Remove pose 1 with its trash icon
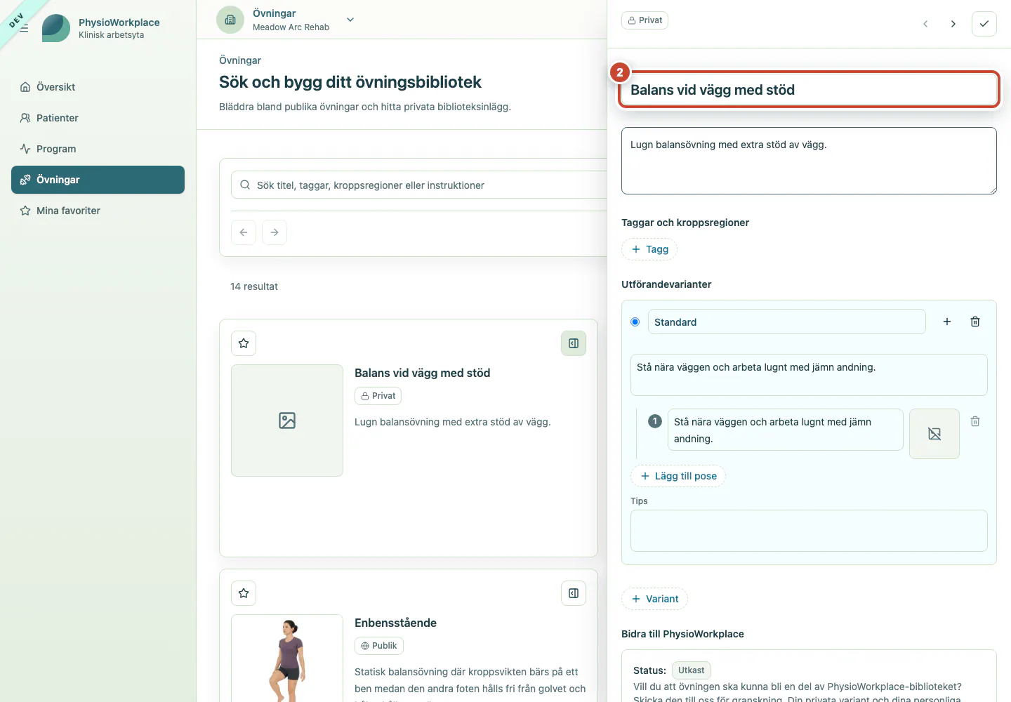The image size is (1011, 702). [x=975, y=421]
